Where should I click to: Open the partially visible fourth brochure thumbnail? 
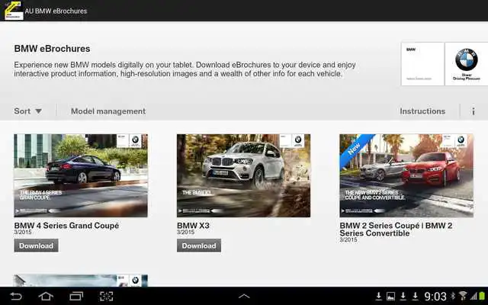click(x=81, y=281)
